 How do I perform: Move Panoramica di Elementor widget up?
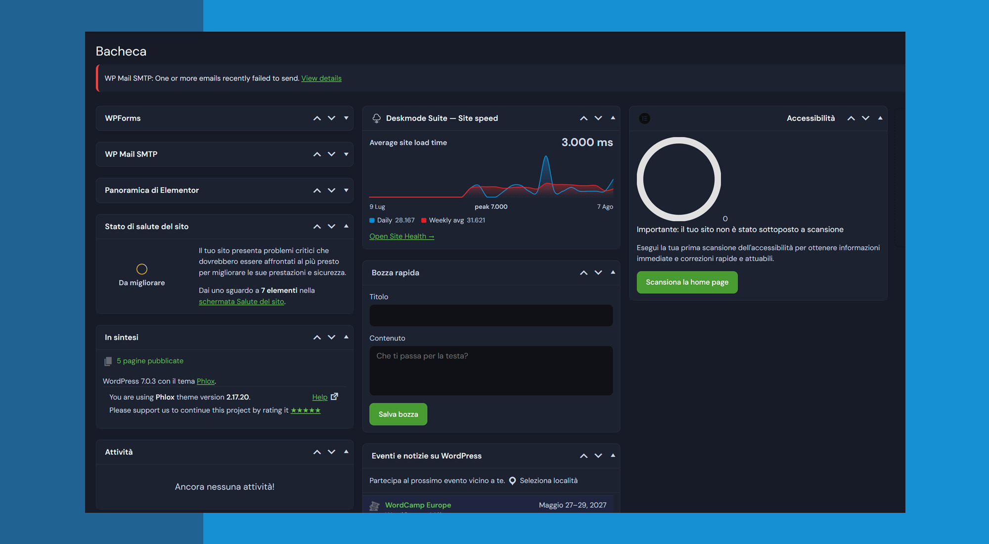(317, 190)
